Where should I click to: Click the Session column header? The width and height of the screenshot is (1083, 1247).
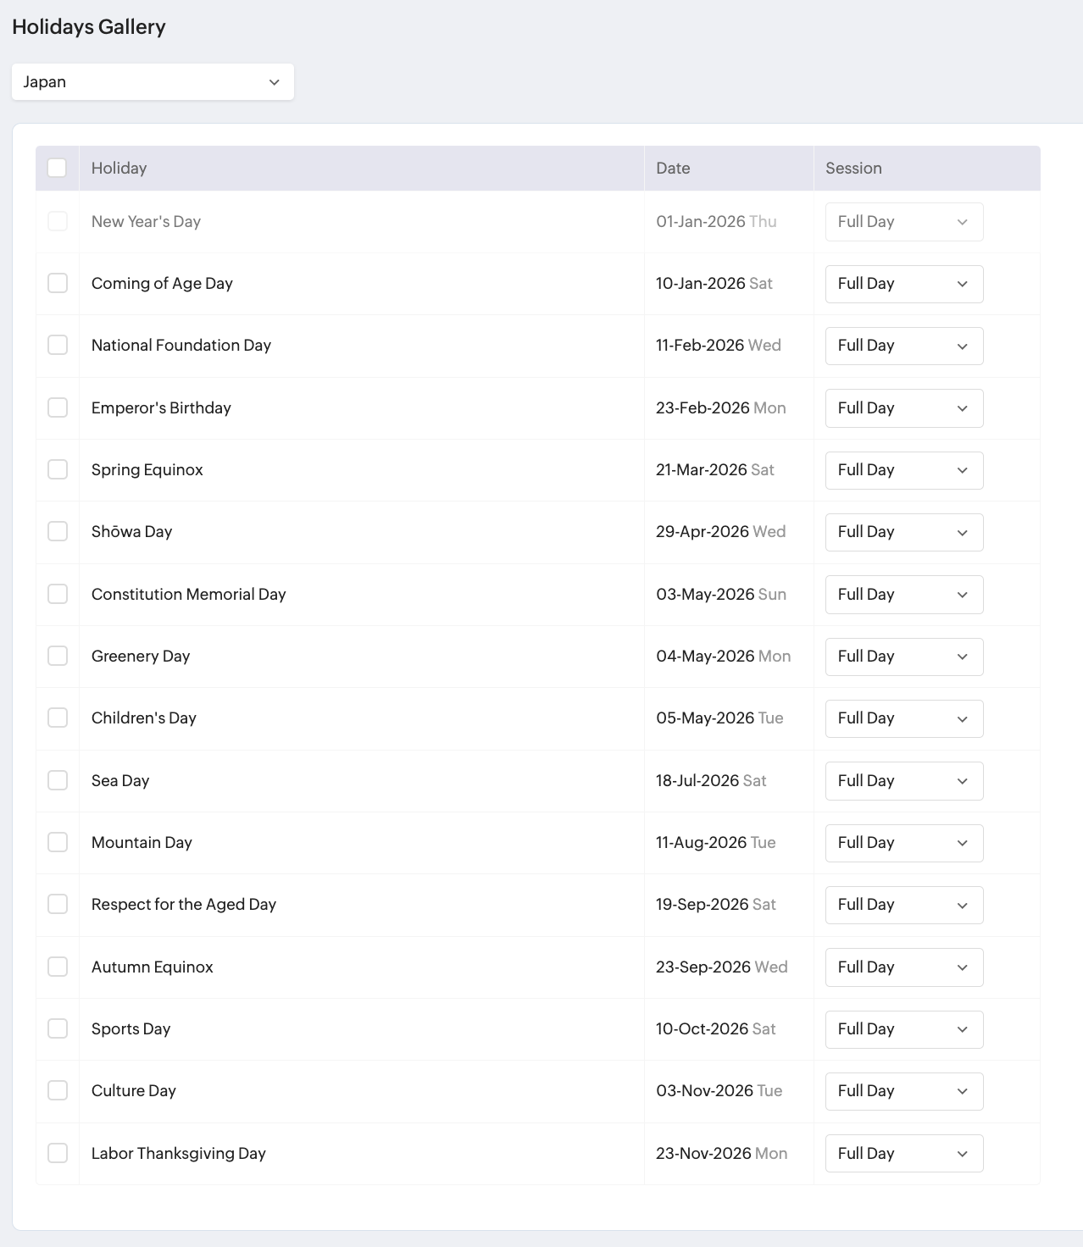point(853,168)
